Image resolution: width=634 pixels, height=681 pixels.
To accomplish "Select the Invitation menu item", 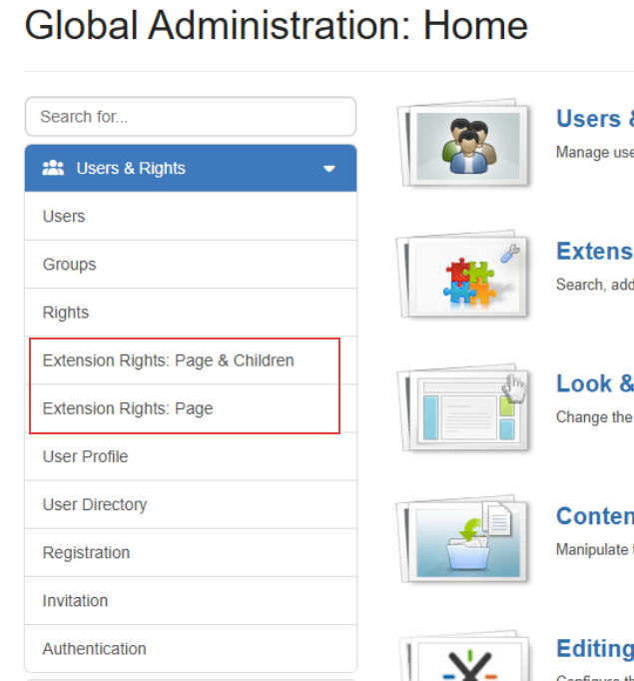I will tap(75, 600).
